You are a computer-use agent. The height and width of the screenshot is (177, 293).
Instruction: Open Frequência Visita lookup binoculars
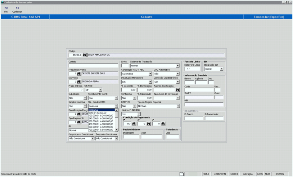coord(79,74)
